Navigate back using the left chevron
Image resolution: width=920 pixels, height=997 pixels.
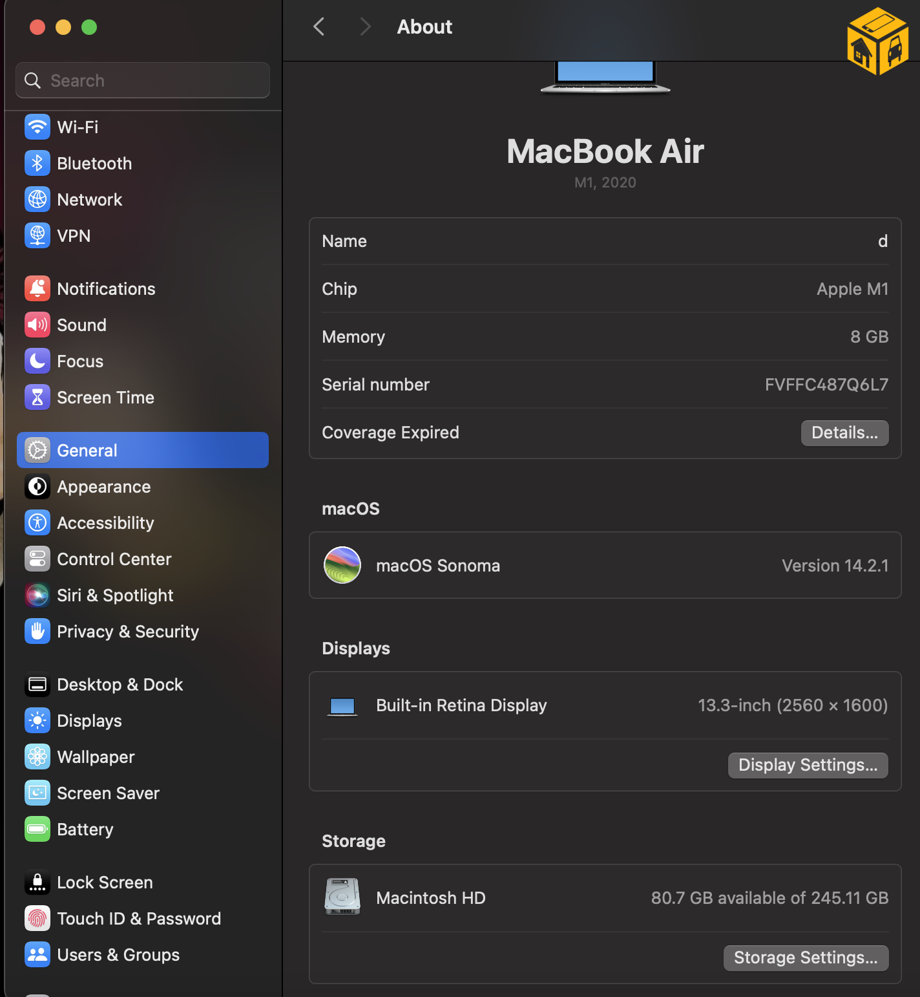[x=319, y=27]
